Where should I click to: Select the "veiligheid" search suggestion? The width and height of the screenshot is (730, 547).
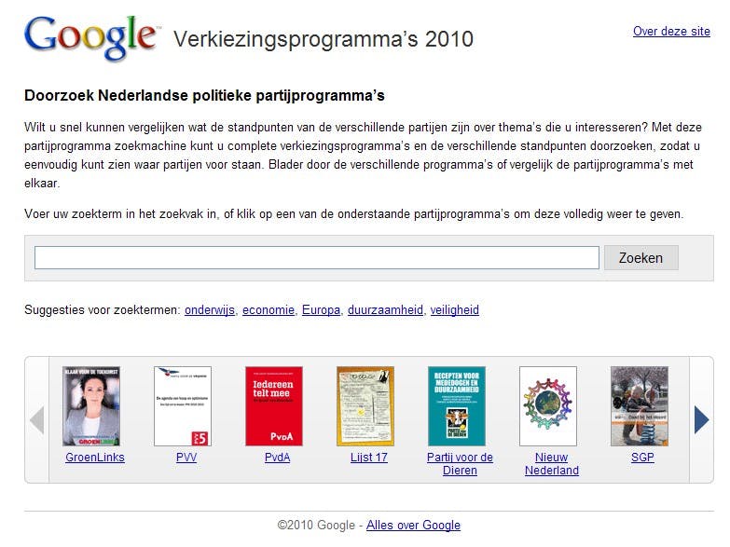click(454, 310)
